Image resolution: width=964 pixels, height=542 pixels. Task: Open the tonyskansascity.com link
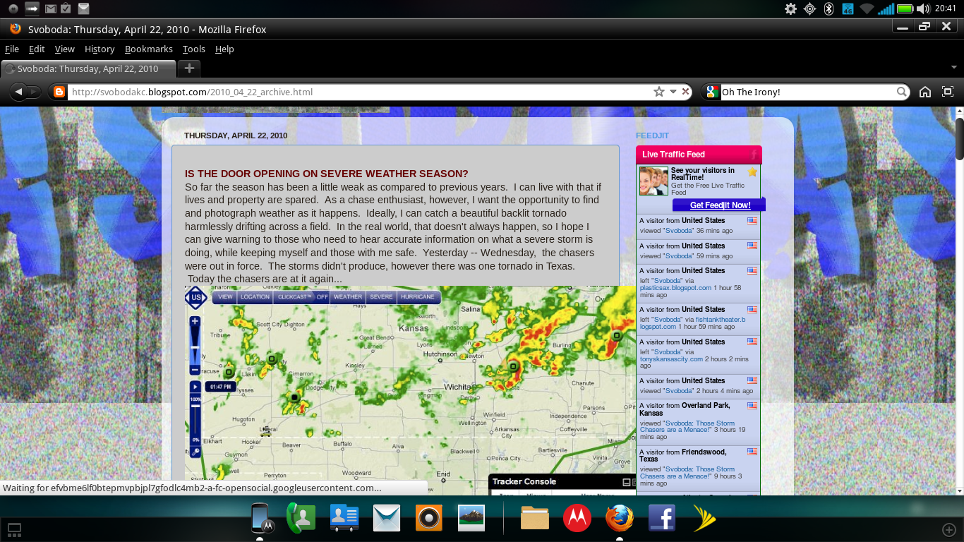671,359
